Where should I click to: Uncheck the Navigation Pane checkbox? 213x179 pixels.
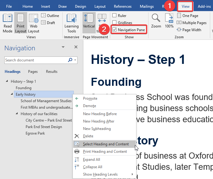pyautogui.click(x=115, y=29)
